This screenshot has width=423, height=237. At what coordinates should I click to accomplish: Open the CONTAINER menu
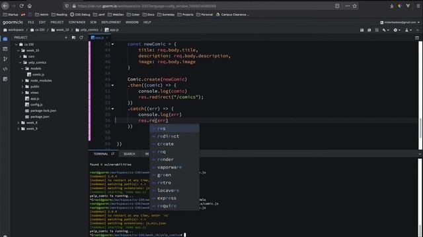[77, 22]
